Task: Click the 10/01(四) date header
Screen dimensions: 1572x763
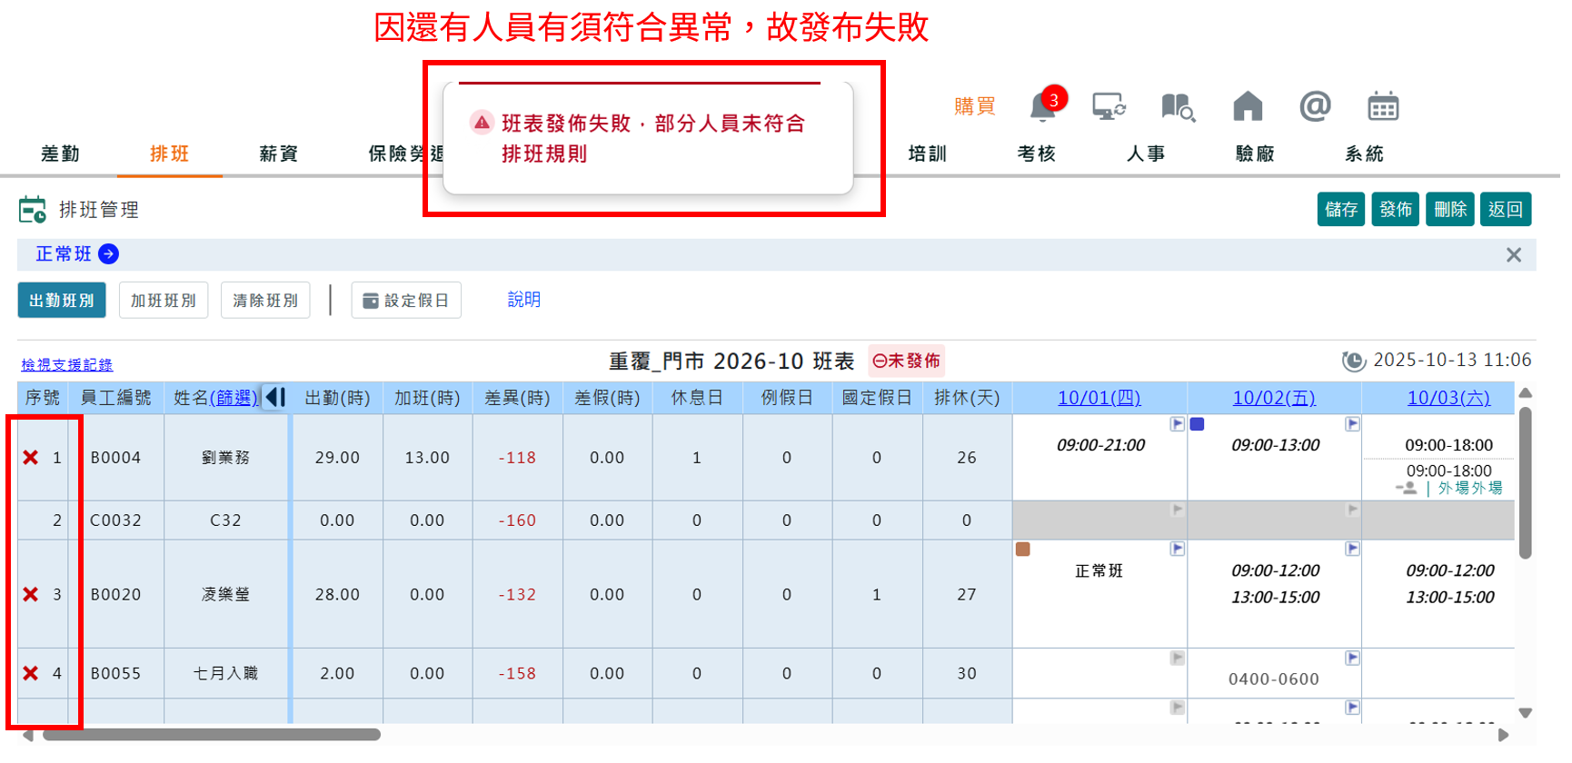Action: [1099, 398]
